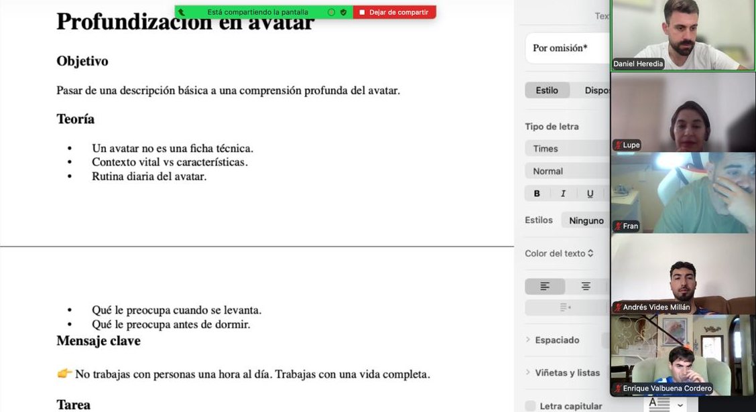756x412 pixels.
Task: Toggle italic formatting (I)
Action: 563,193
